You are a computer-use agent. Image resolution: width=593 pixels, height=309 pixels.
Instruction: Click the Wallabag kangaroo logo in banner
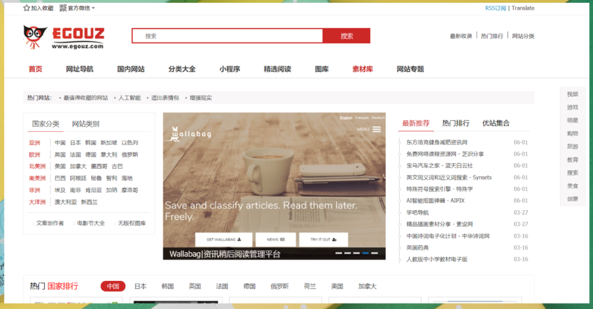pos(189,134)
